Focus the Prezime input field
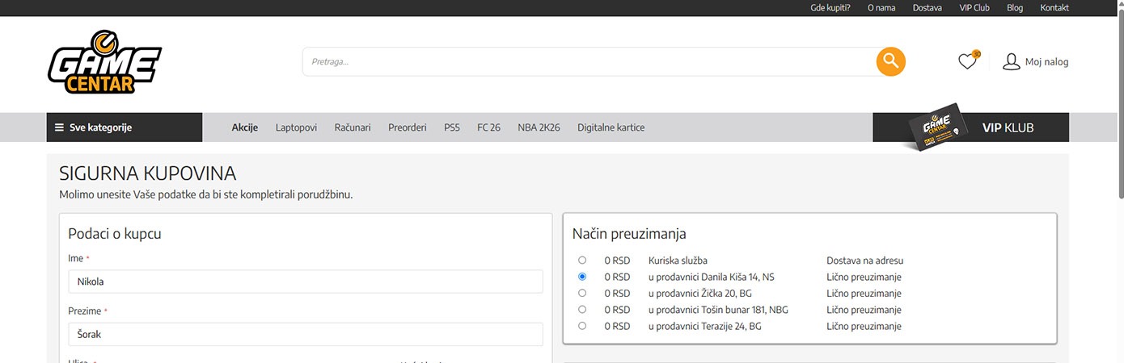The height and width of the screenshot is (363, 1124). tap(306, 334)
